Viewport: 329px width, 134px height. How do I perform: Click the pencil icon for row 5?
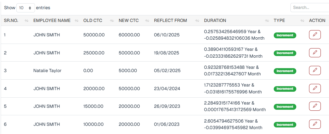pyautogui.click(x=315, y=106)
